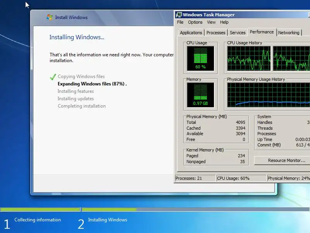310x233 pixels.
Task: Open the Options menu in Task Manager
Action: point(195,22)
